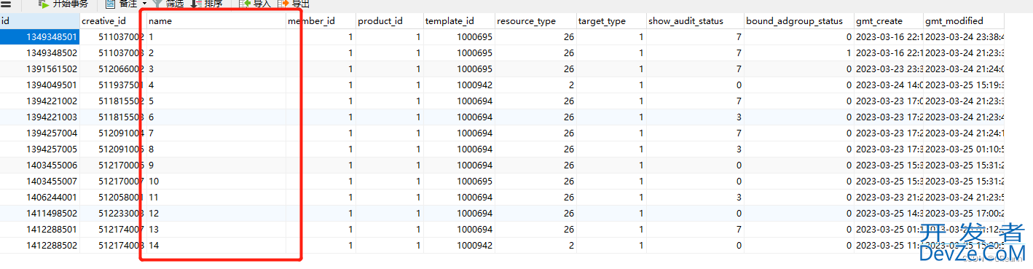Screen dimensions: 1033x269
Task: Click creative_id cell in row id 1406244001
Action: click(112, 198)
